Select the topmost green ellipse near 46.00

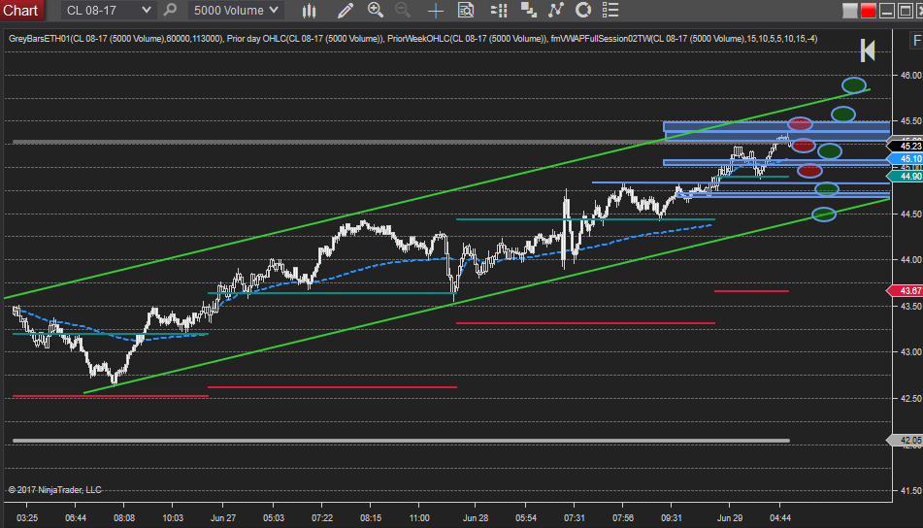pyautogui.click(x=853, y=85)
